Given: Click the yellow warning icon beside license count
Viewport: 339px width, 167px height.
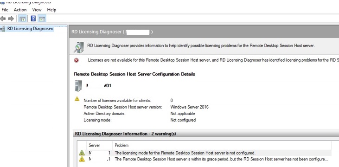Looking at the screenshot, I should click(x=77, y=99).
